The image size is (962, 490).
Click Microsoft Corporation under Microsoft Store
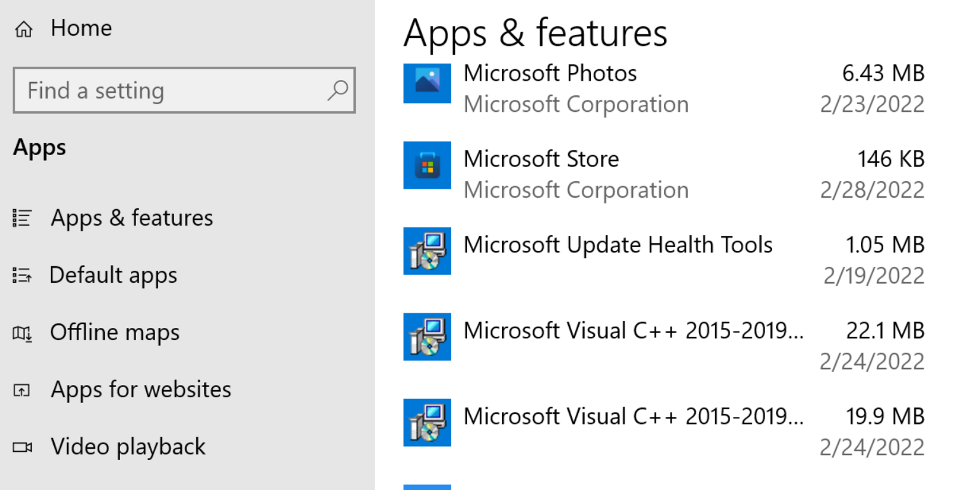coord(576,190)
